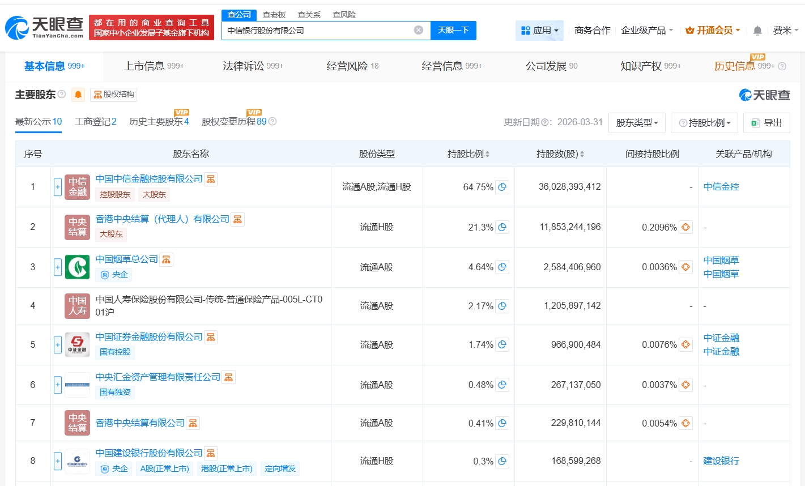This screenshot has width=805, height=486.
Task: Export shareholder table with 导出 button
Action: coord(766,123)
